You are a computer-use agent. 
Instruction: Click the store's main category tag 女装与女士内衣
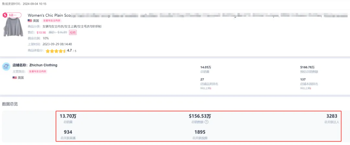click(38, 72)
